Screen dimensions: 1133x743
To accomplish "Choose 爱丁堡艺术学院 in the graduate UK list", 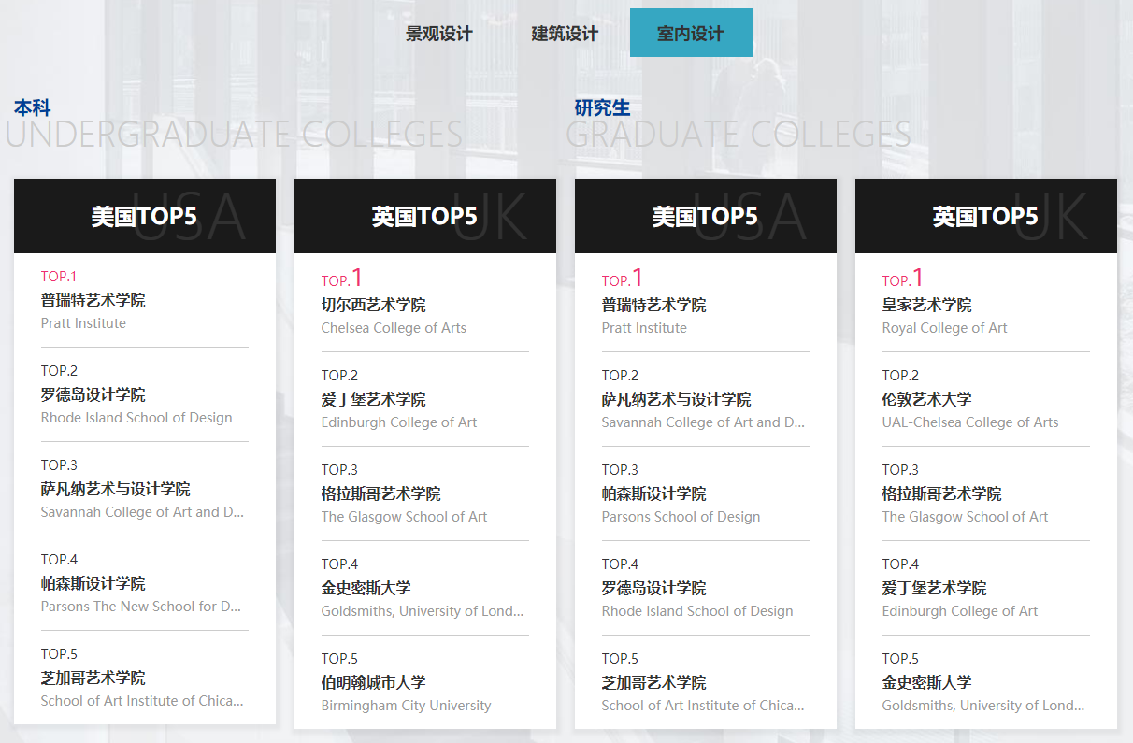I will [x=935, y=589].
